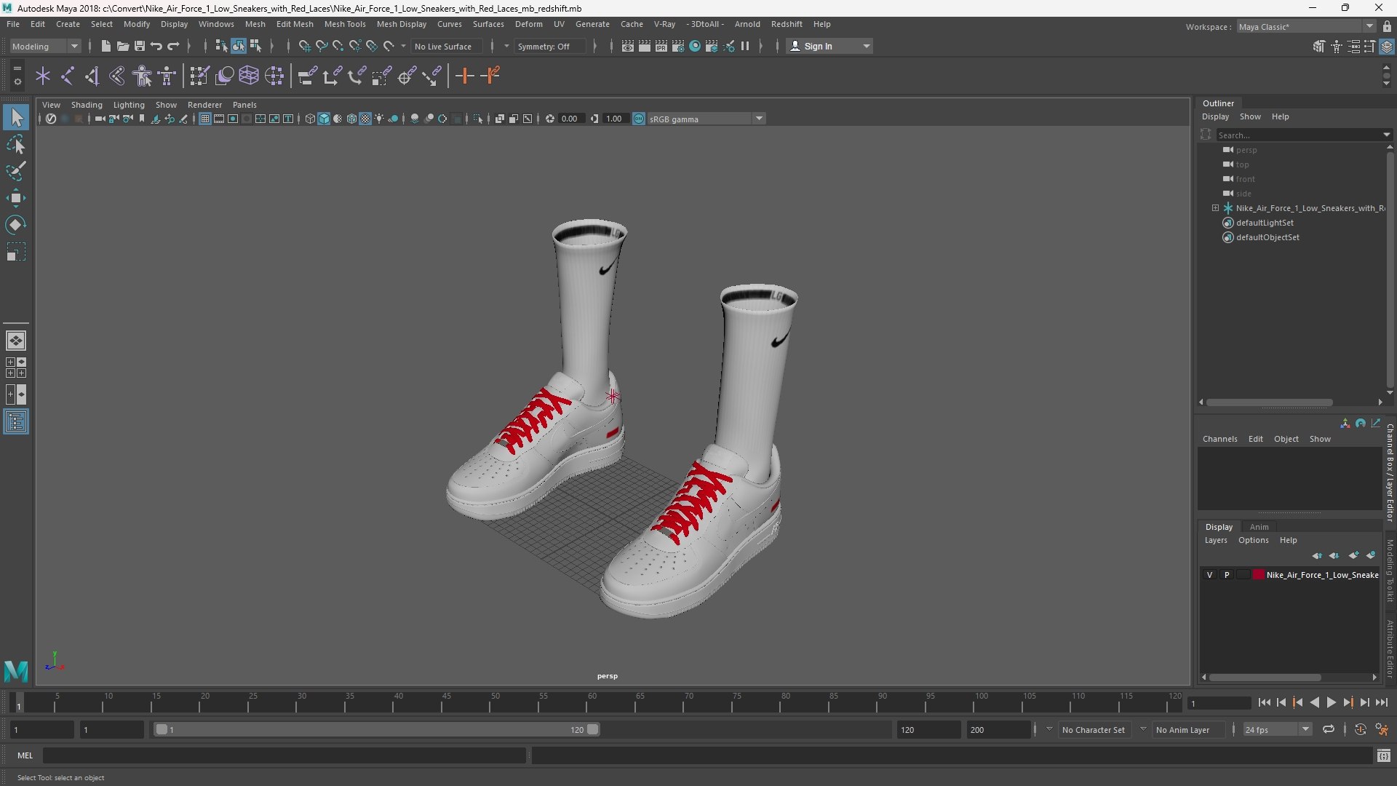Toggle snap to points
The height and width of the screenshot is (786, 1397).
pos(338,46)
